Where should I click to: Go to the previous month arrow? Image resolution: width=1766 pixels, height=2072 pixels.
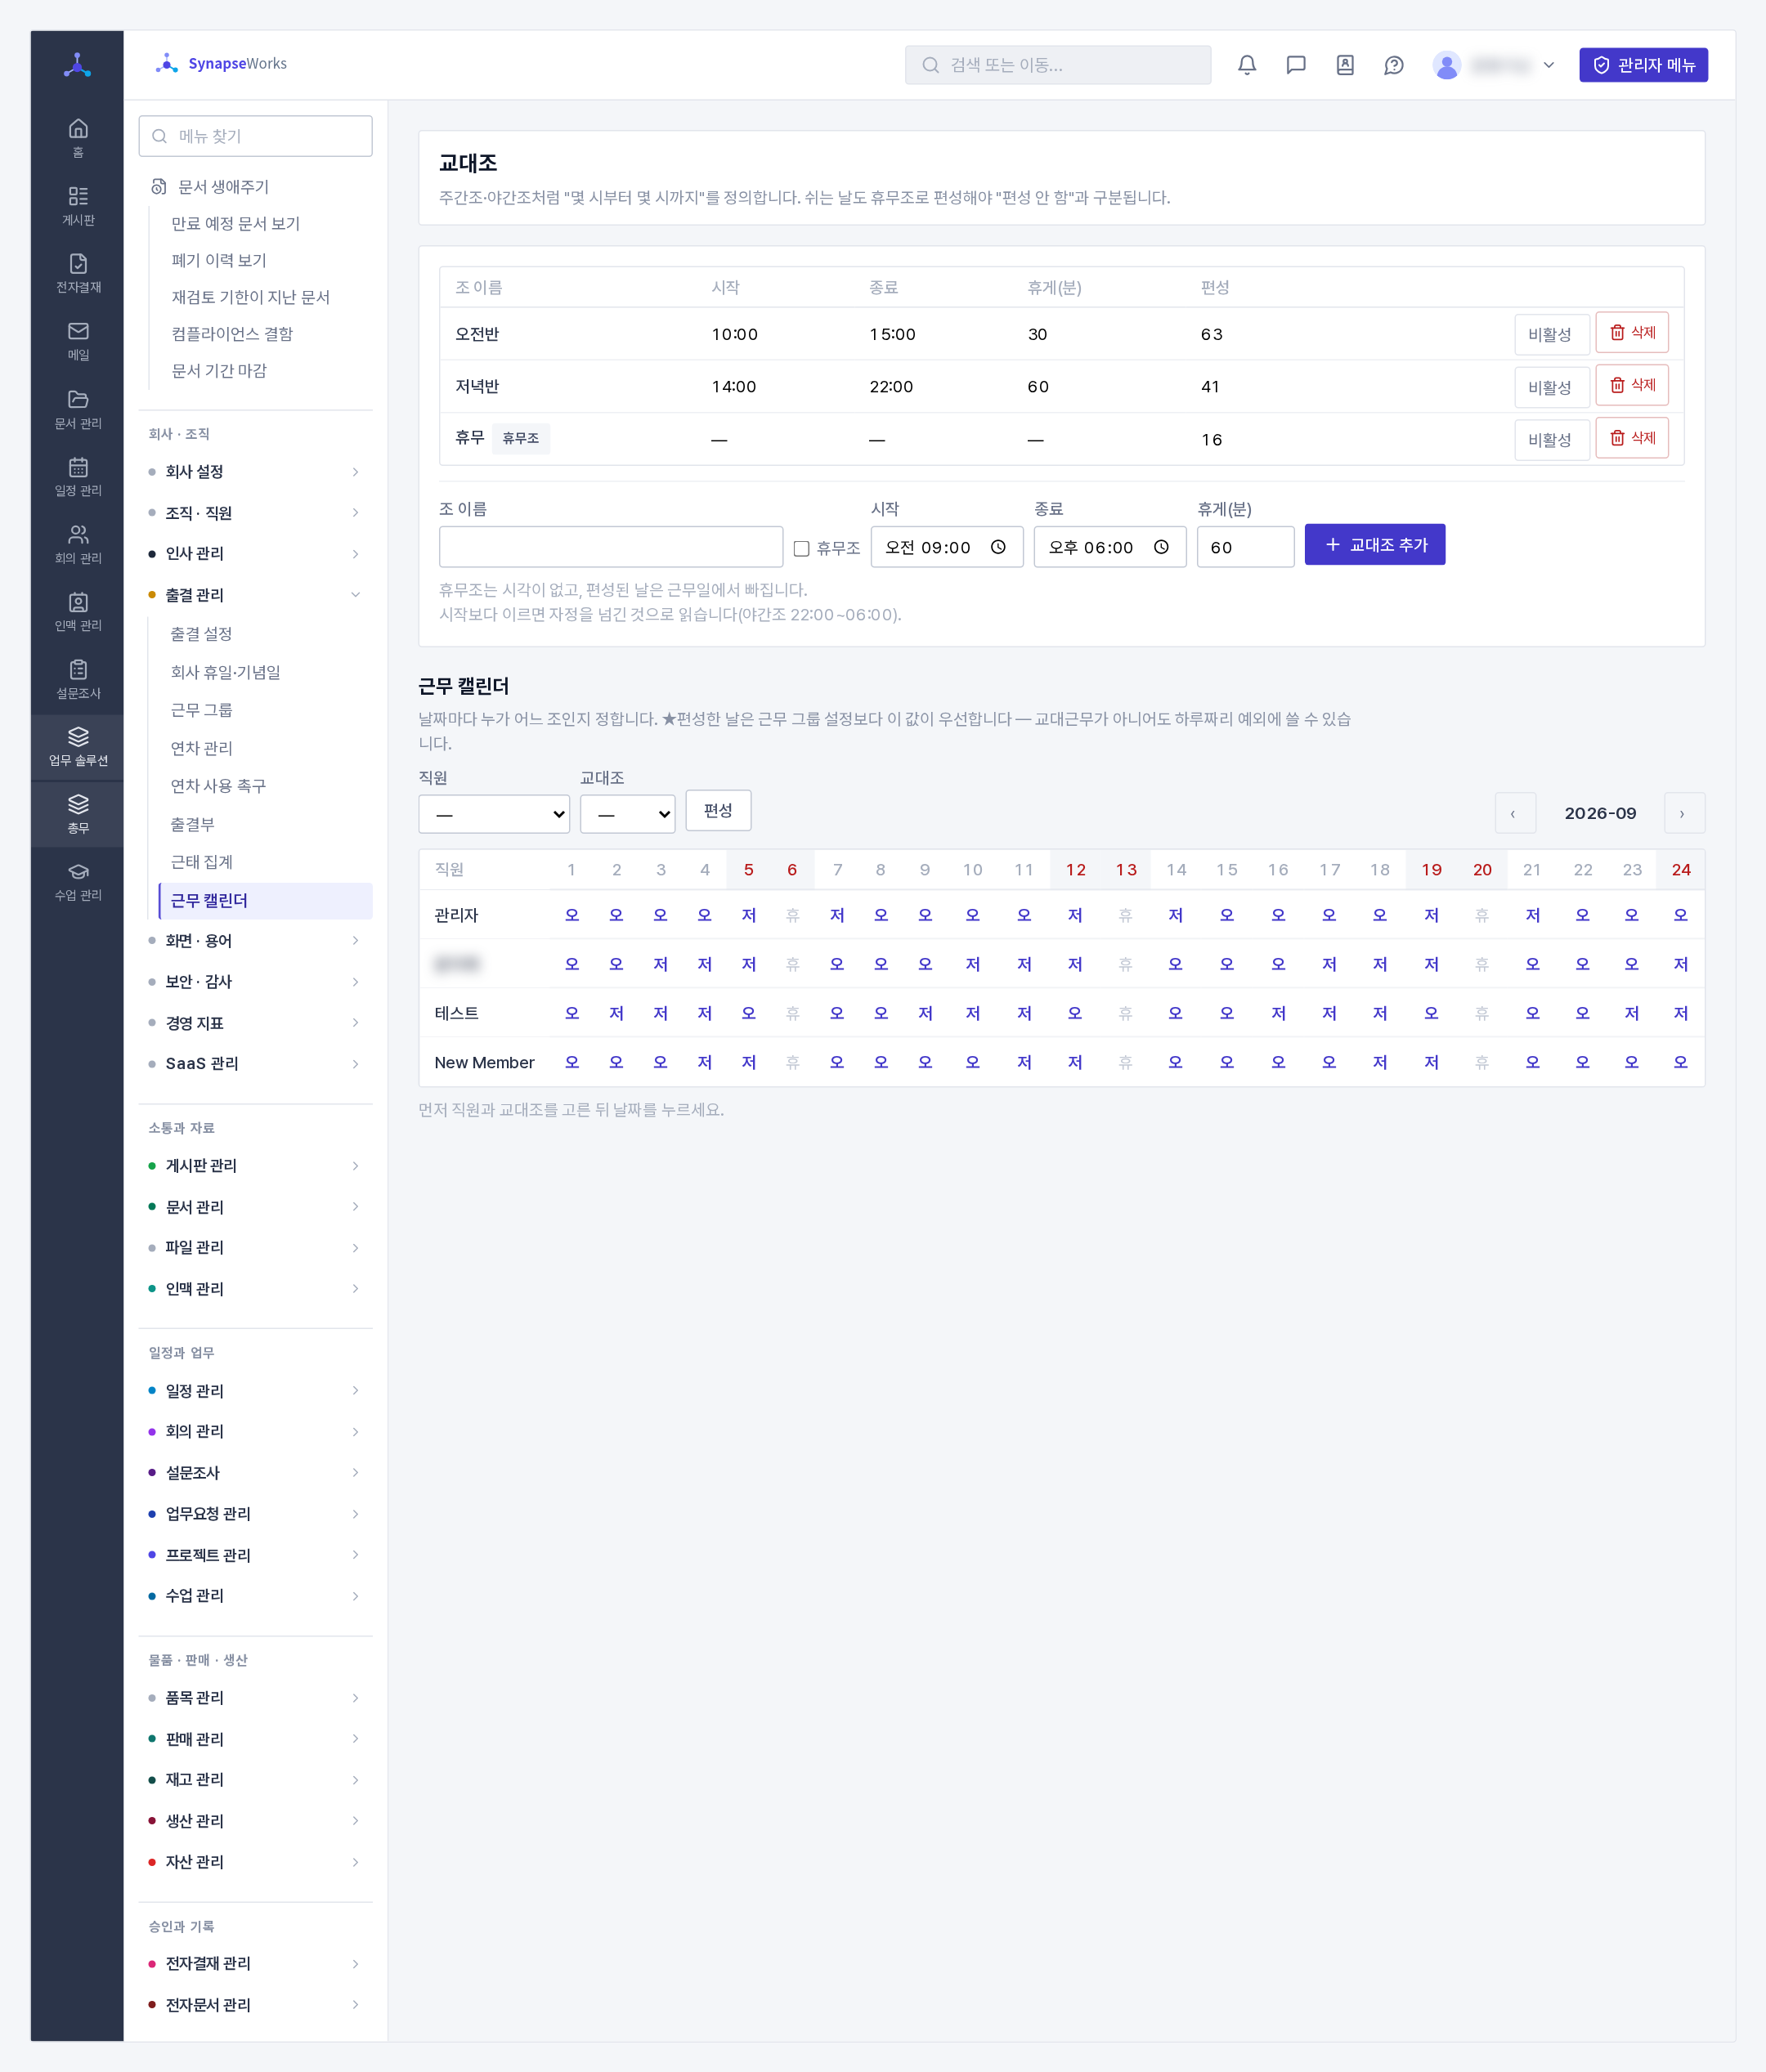coord(1514,813)
